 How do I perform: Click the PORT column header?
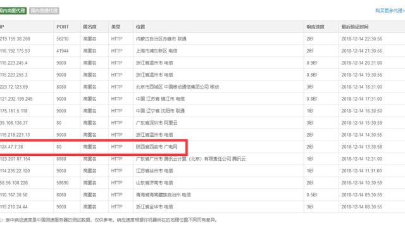tap(63, 27)
